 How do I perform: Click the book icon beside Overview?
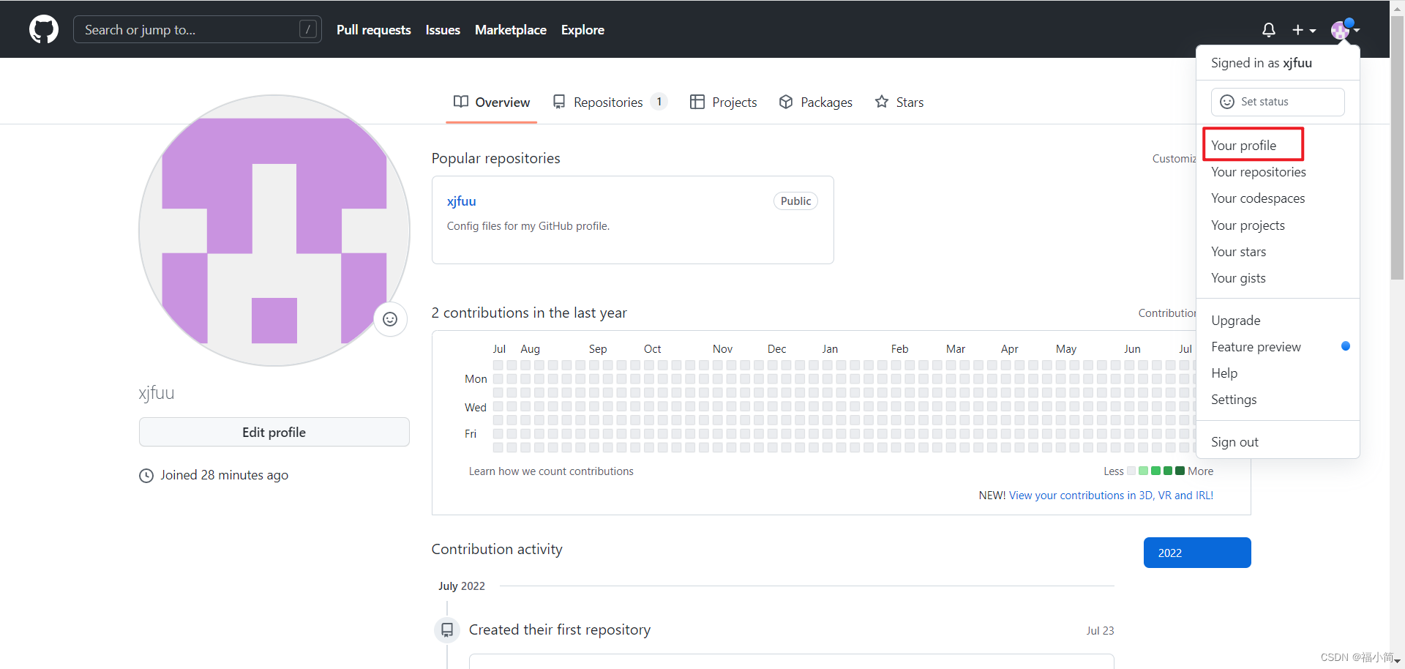point(461,102)
